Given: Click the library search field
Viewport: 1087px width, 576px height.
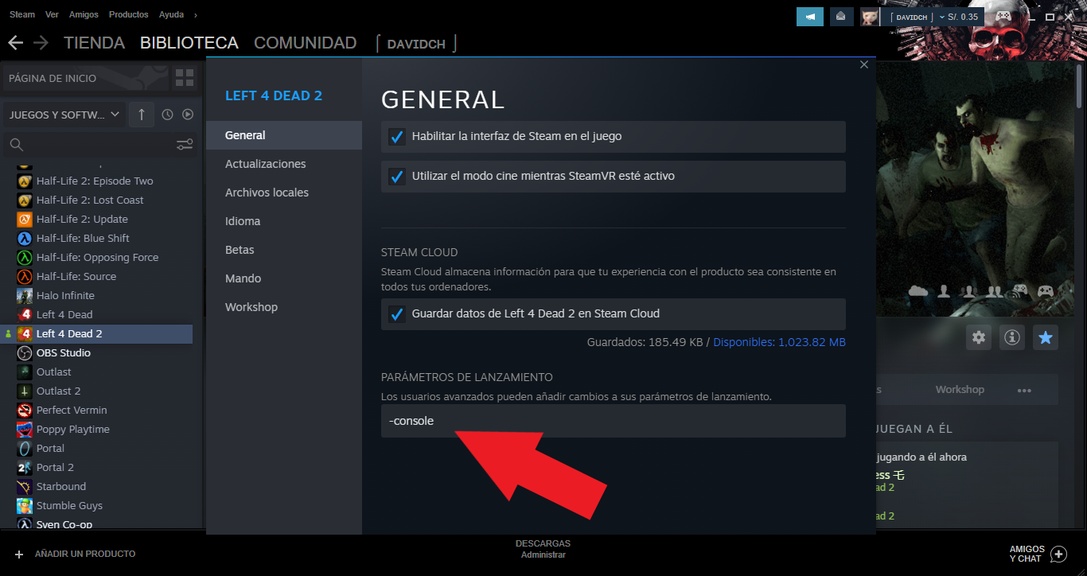Looking at the screenshot, I should pos(89,144).
